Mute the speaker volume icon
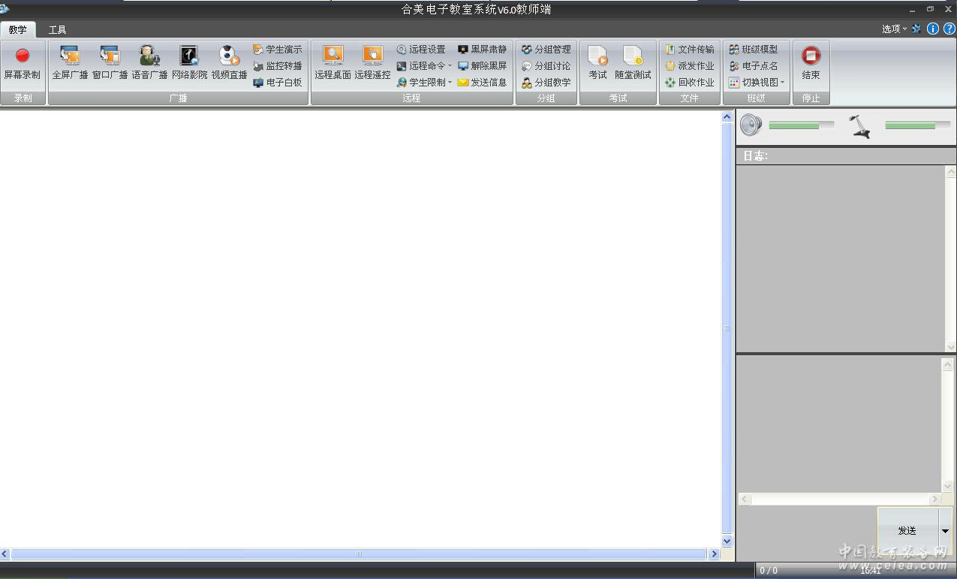The width and height of the screenshot is (957, 579). click(x=751, y=125)
